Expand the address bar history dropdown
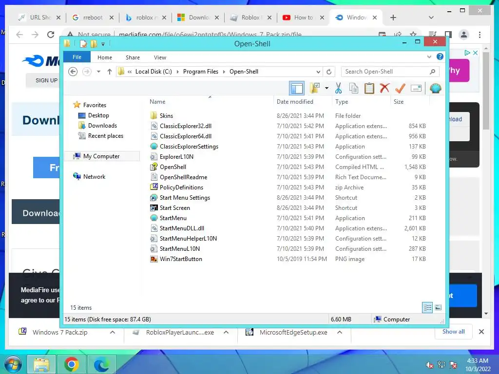499x374 pixels. [318, 72]
